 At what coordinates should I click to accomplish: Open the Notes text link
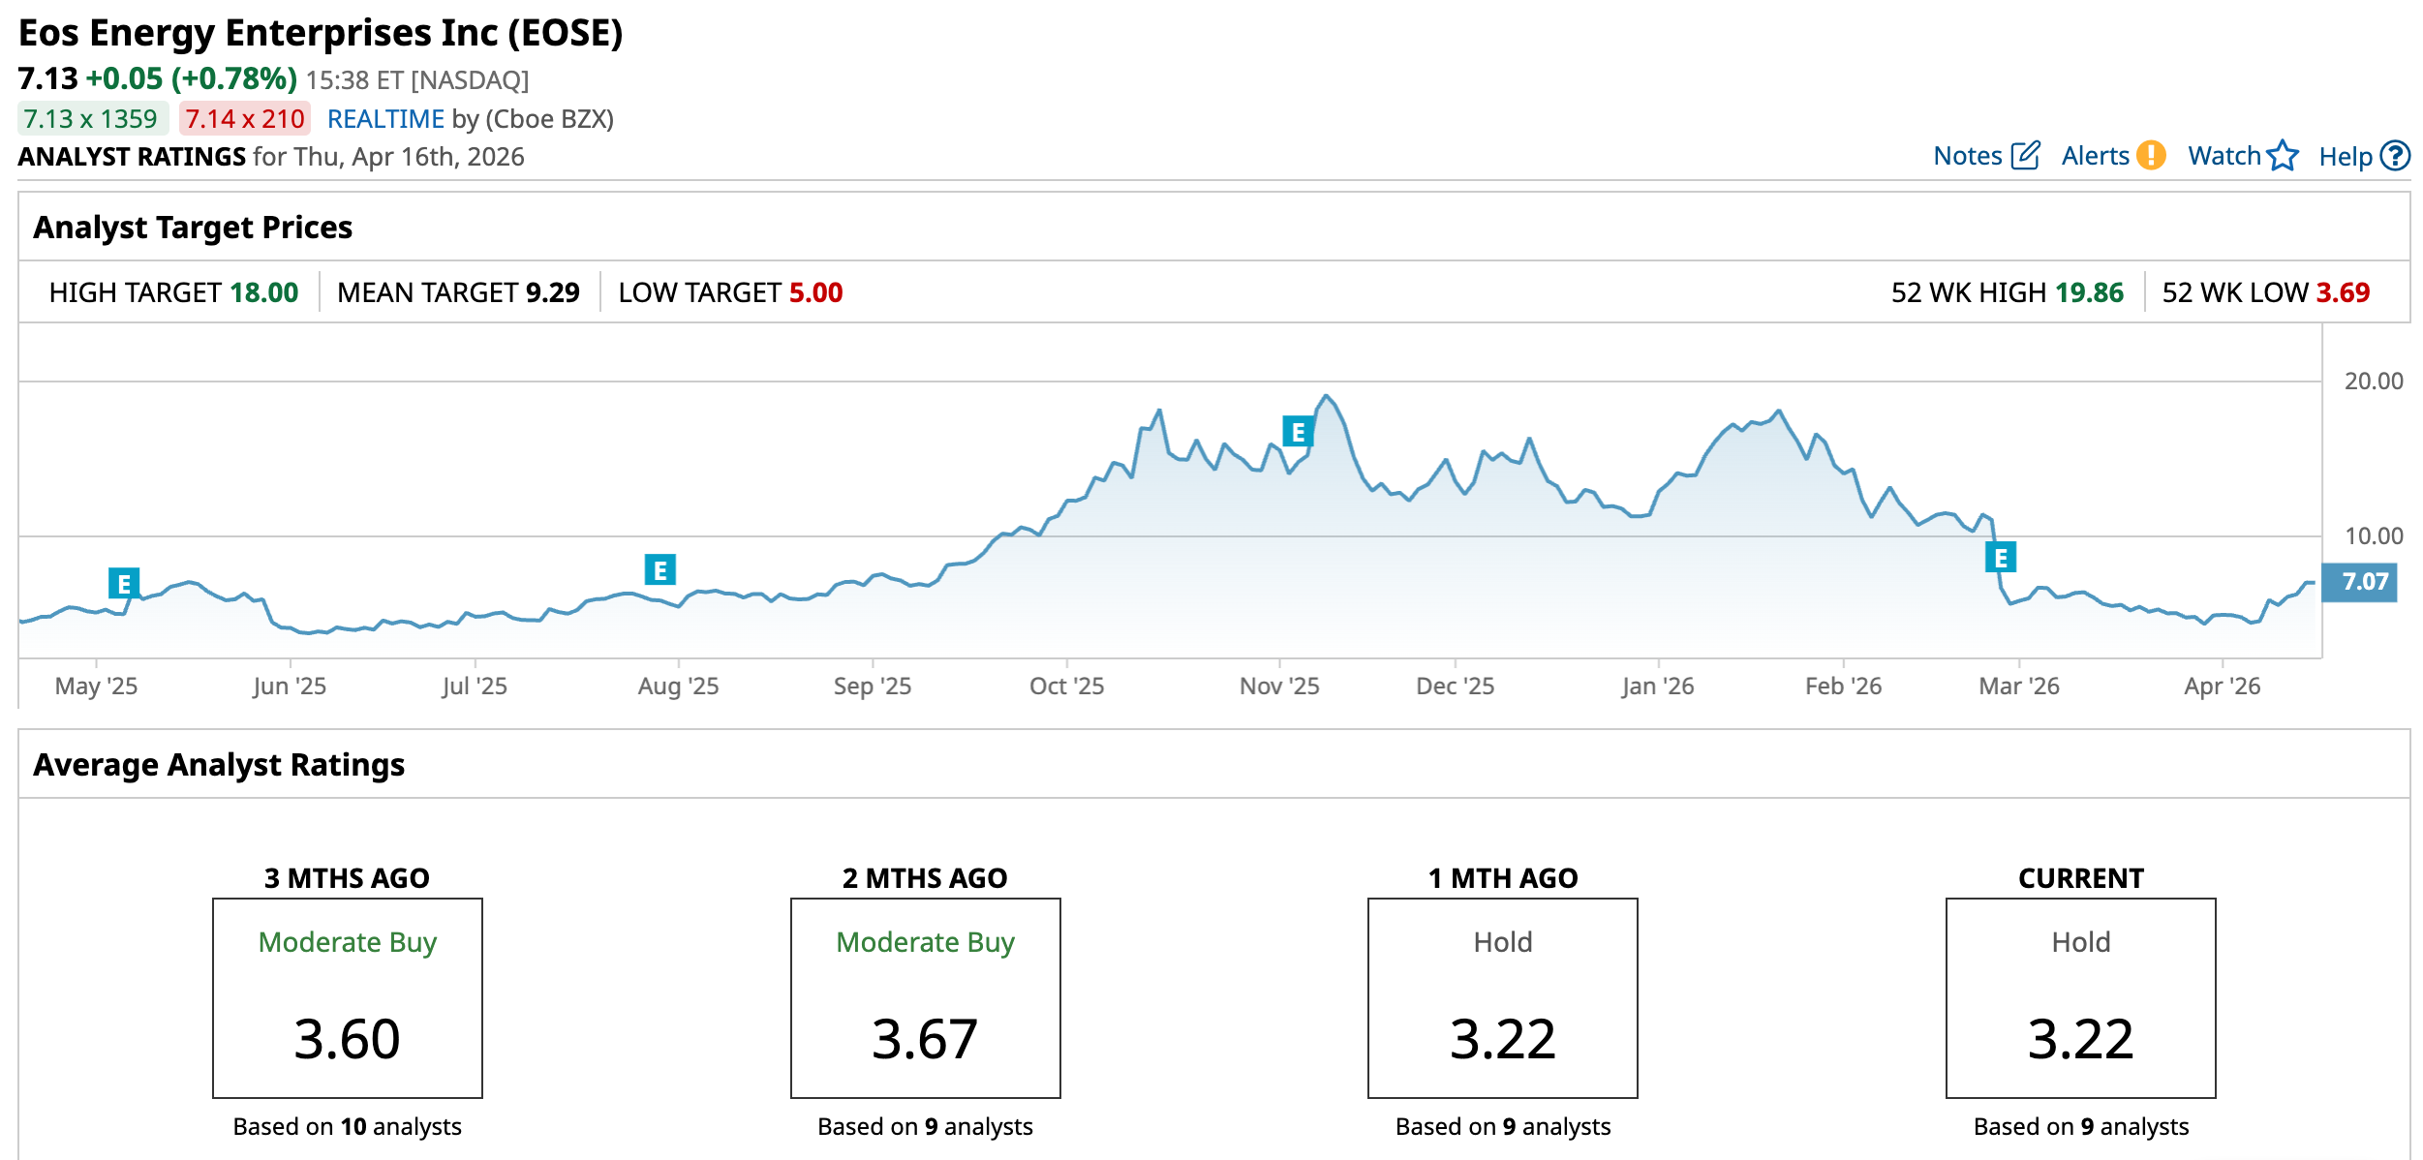[1967, 156]
